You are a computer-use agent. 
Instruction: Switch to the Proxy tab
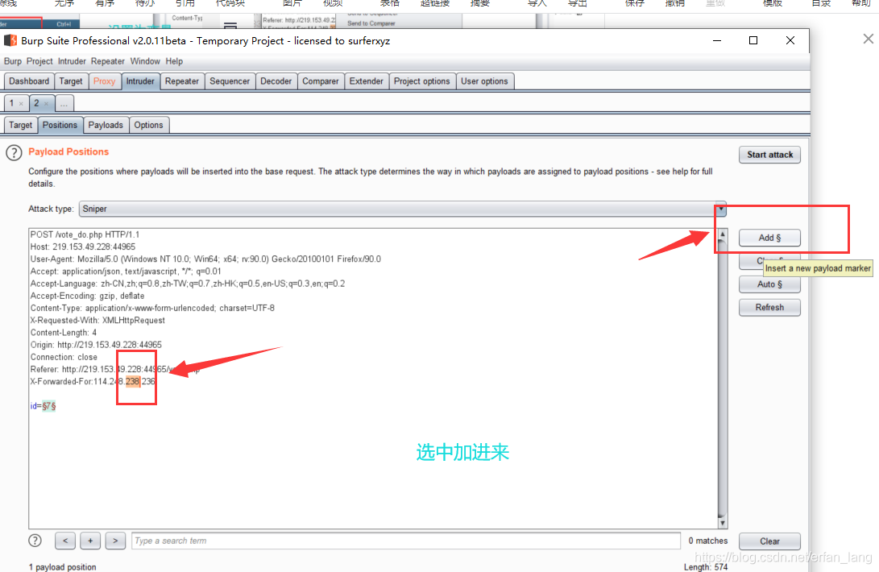pos(104,81)
